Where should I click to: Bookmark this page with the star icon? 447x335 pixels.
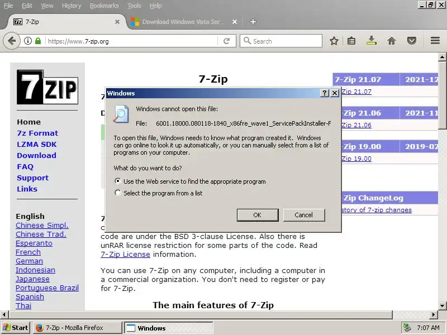coord(334,41)
